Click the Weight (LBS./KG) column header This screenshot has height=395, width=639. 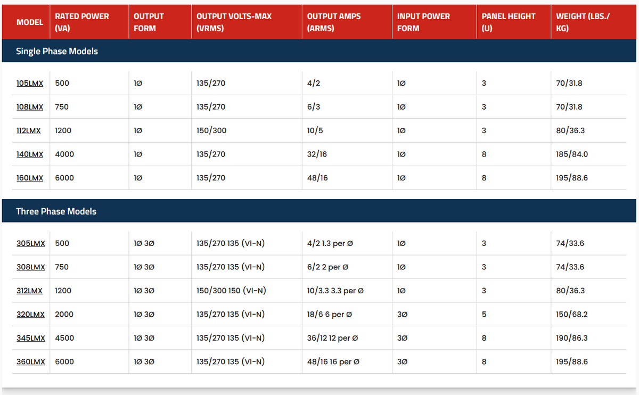[583, 22]
